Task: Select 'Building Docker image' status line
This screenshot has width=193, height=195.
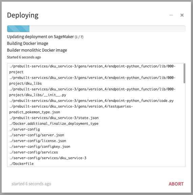Action: tap(27, 44)
